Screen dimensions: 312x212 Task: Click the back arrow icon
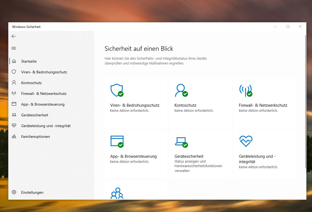(x=14, y=36)
